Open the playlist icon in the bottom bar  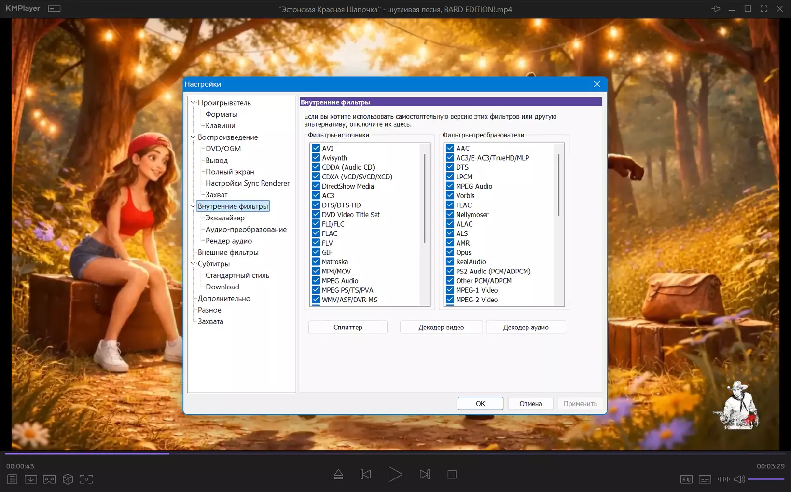tap(13, 479)
